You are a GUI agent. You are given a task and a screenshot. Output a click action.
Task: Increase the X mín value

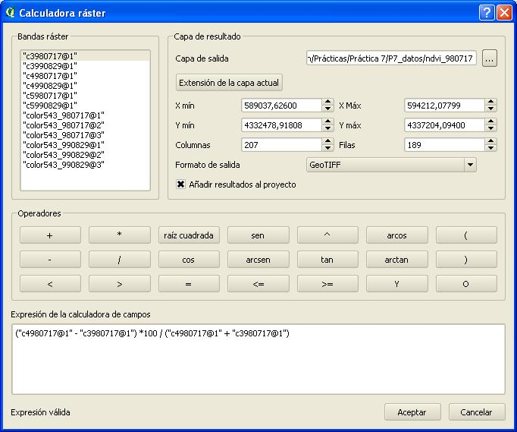(327, 102)
